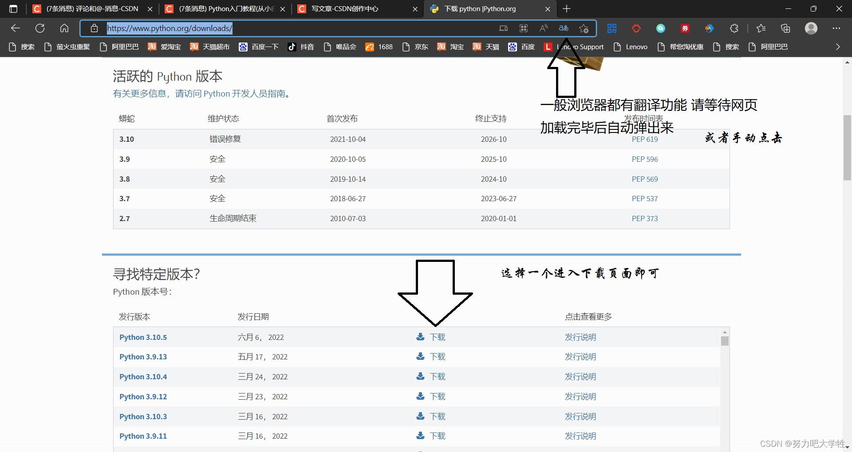Click download icon for Python 3.9.11
Screen dimensions: 852x452
click(420, 436)
